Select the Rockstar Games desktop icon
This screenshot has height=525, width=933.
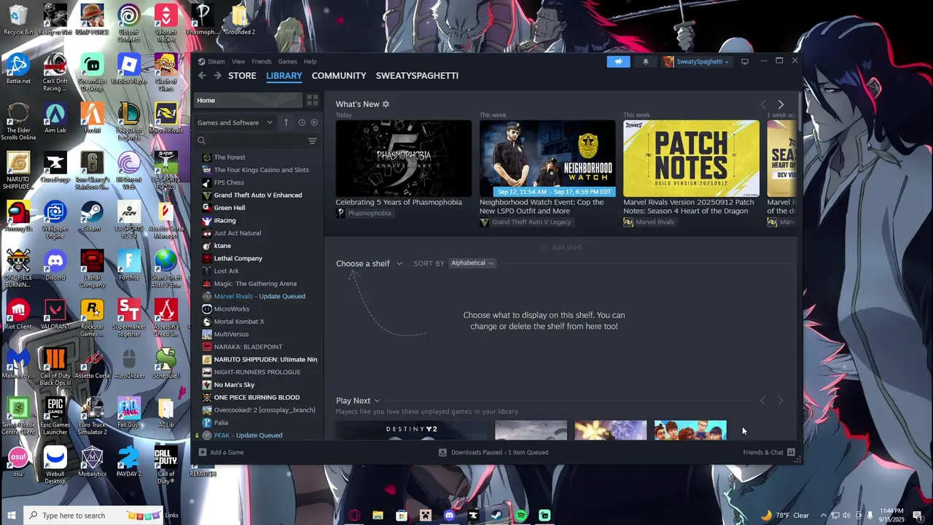tap(92, 318)
